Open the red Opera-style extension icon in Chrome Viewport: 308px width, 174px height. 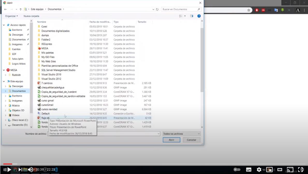[257, 10]
